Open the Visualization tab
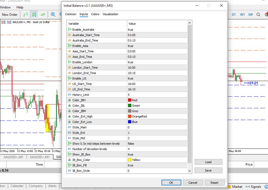Viewport: 268px width, 190px height. coord(110,14)
